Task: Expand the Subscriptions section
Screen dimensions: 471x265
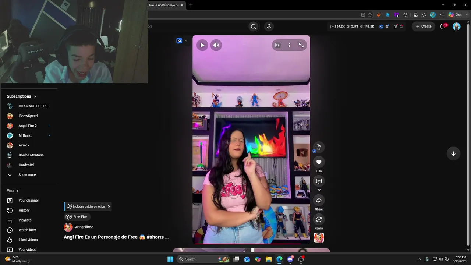Action: point(21,96)
